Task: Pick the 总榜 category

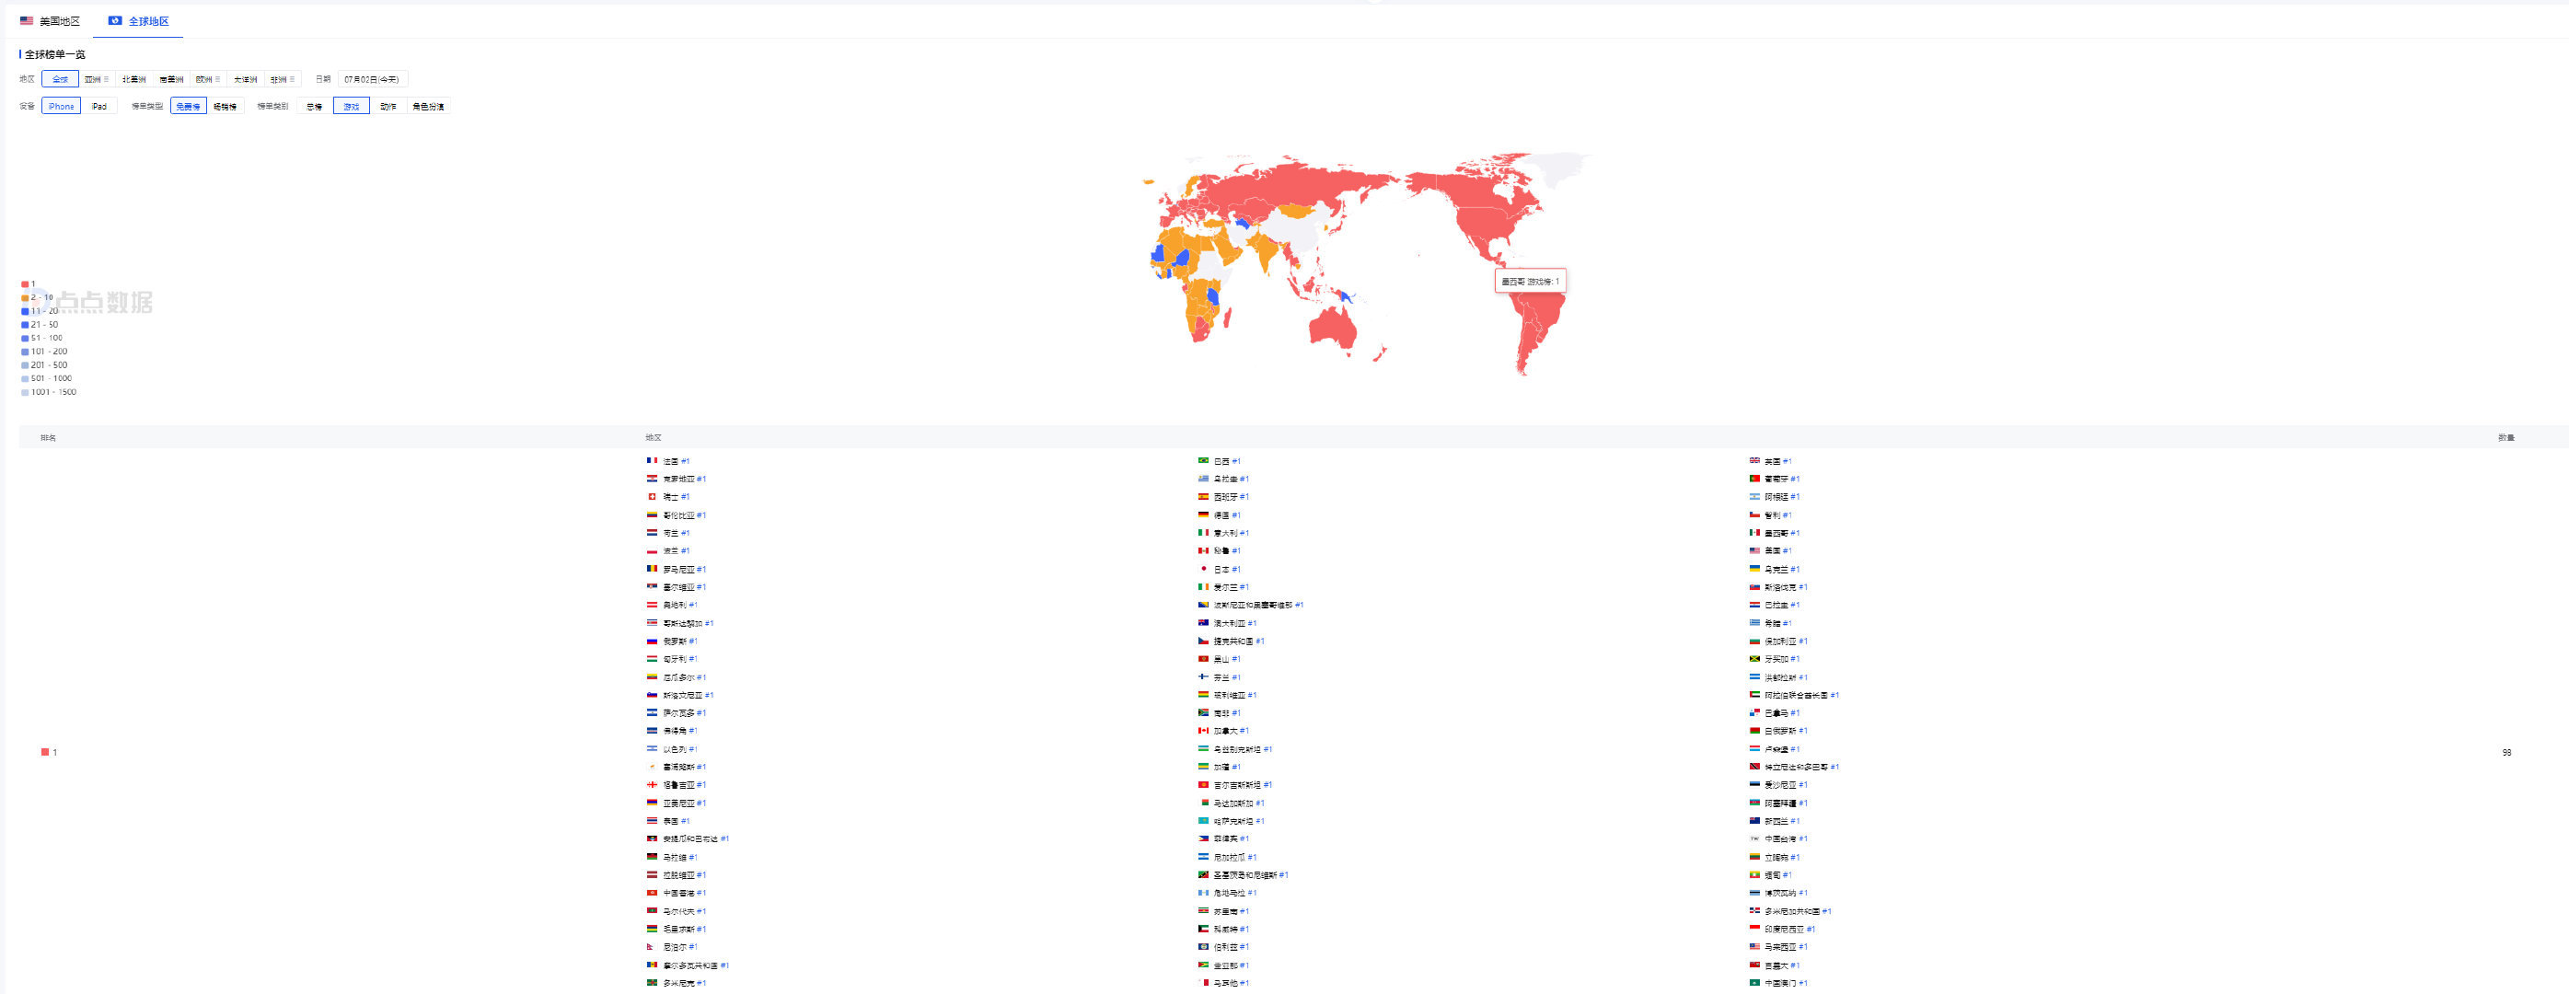Action: click(x=314, y=107)
